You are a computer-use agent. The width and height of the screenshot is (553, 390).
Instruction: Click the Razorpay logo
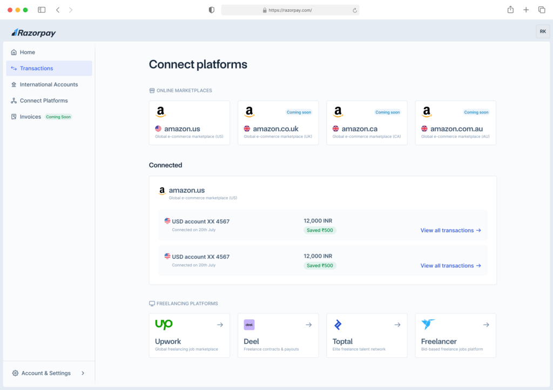[x=33, y=33]
